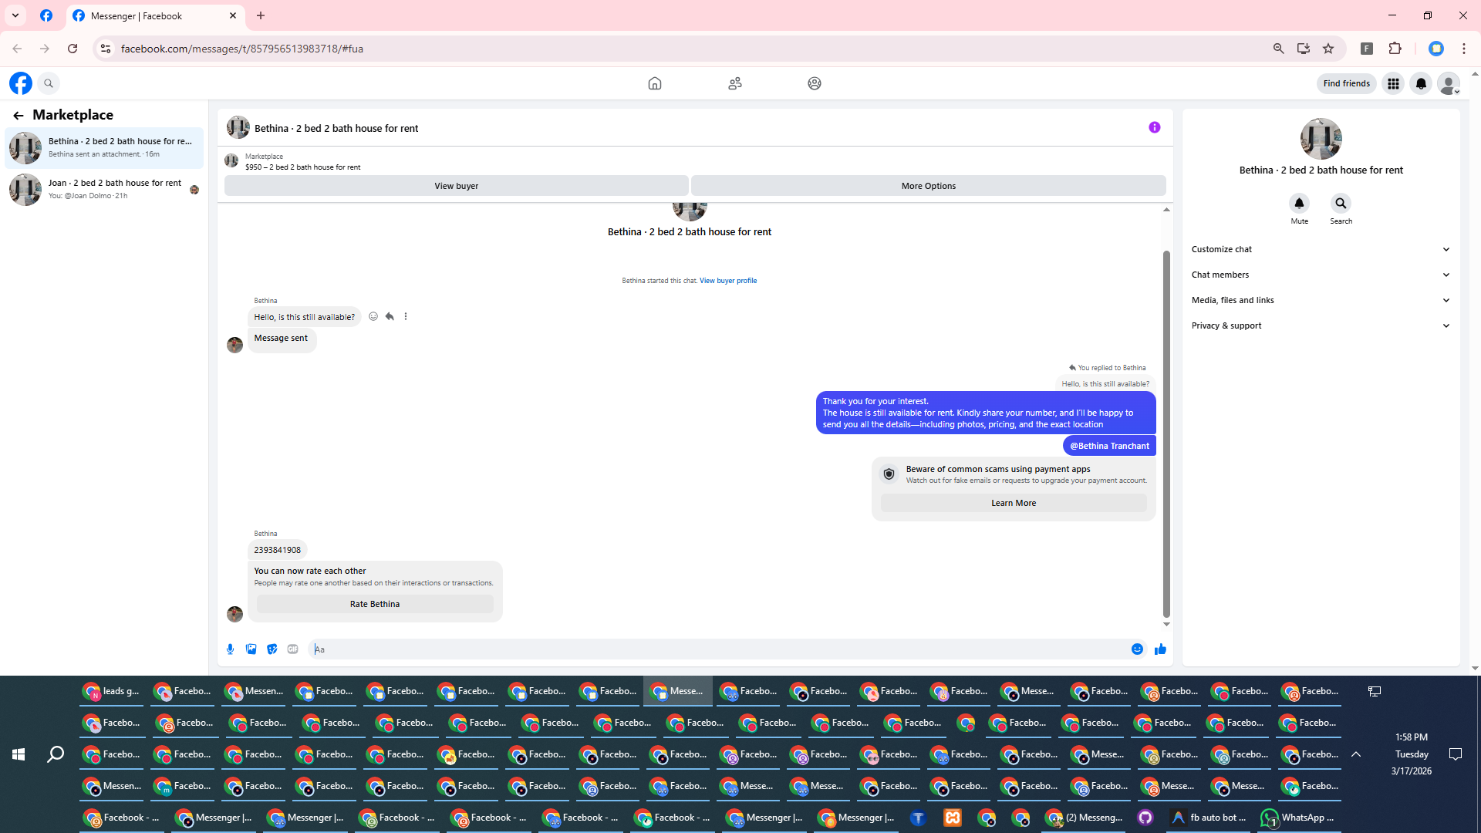1481x833 pixels.
Task: Switch to the pinned Facebook tab
Action: point(46,15)
